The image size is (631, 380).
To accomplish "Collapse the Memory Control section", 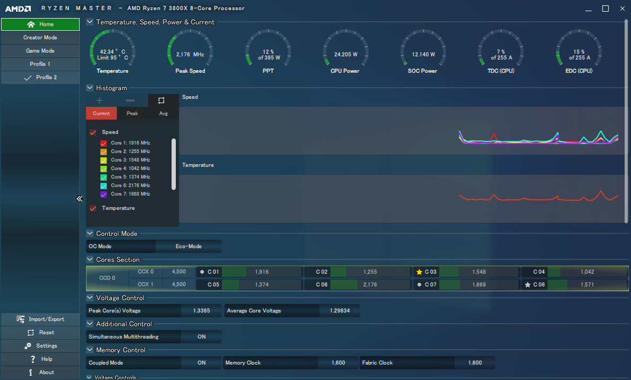I will point(90,350).
